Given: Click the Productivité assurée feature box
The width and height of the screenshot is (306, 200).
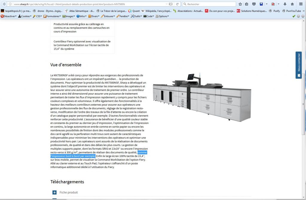Looking at the screenshot, I should coord(82,28).
